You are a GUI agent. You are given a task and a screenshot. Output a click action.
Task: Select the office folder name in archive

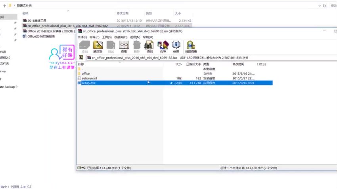click(86, 74)
